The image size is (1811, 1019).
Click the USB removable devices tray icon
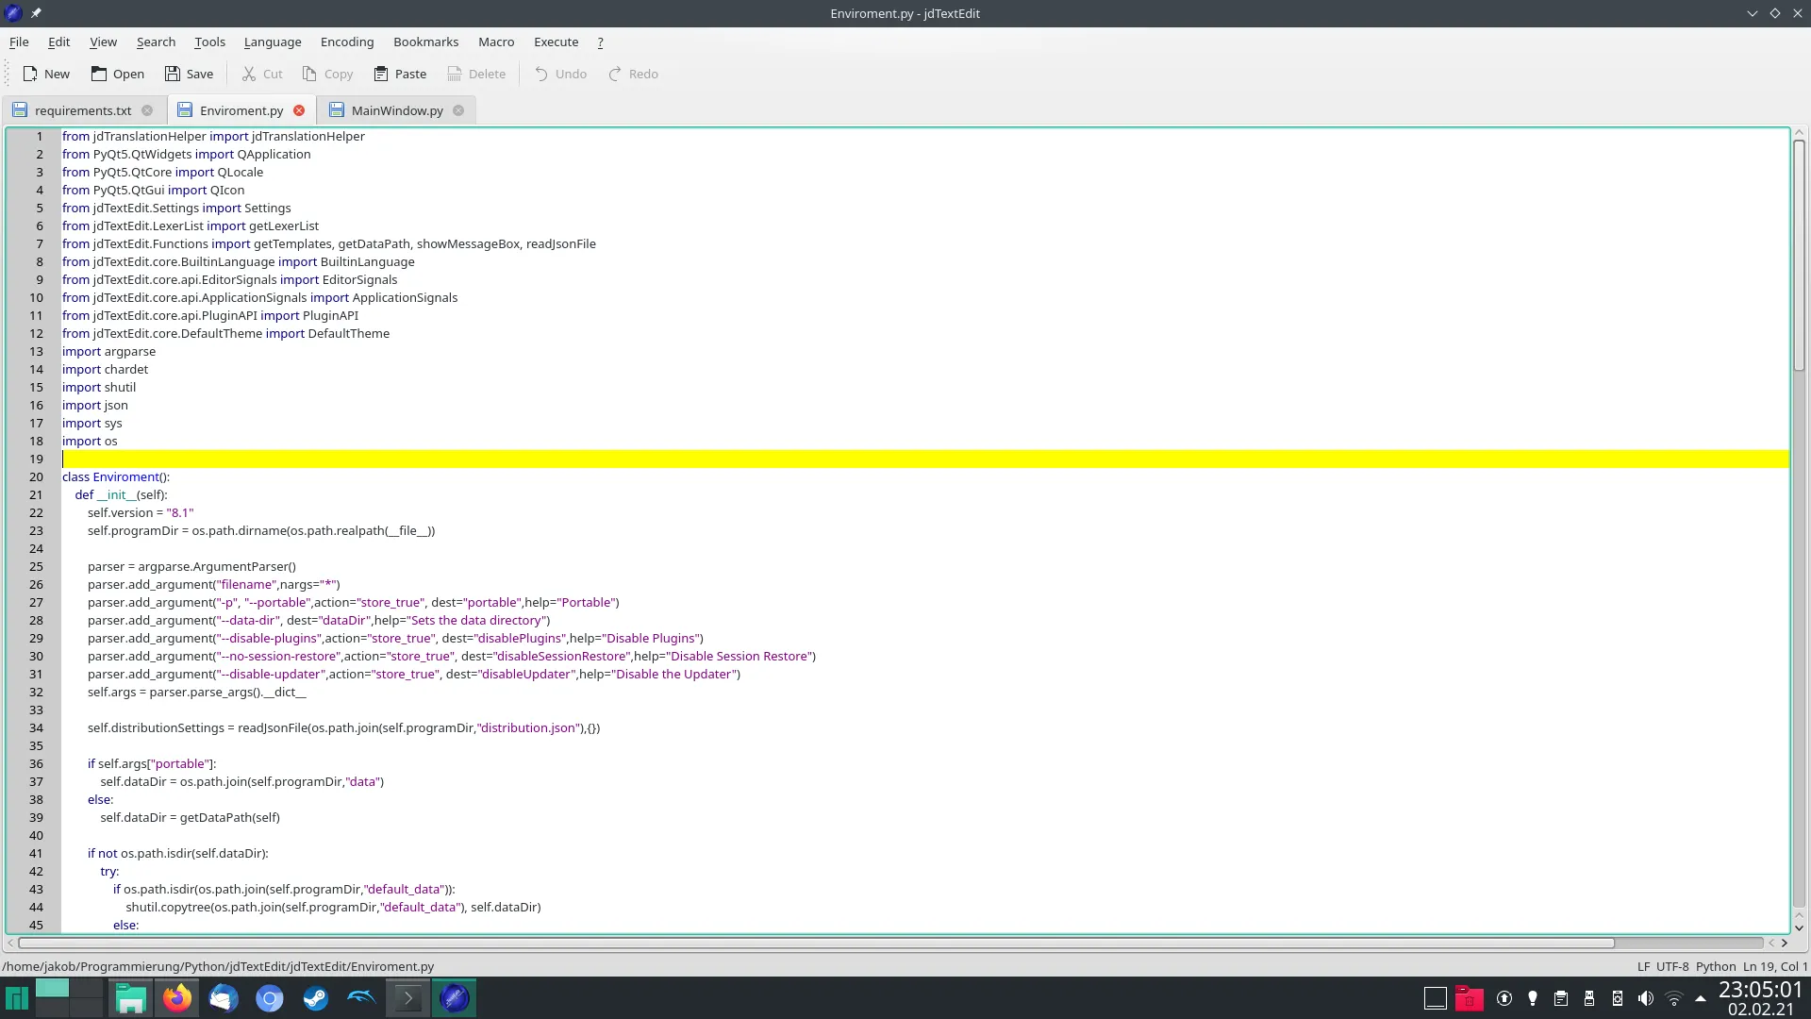coord(1589,998)
